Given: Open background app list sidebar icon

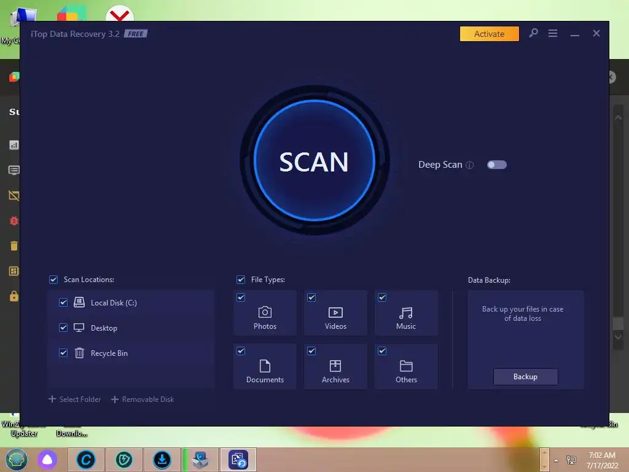Looking at the screenshot, I should coord(14,170).
